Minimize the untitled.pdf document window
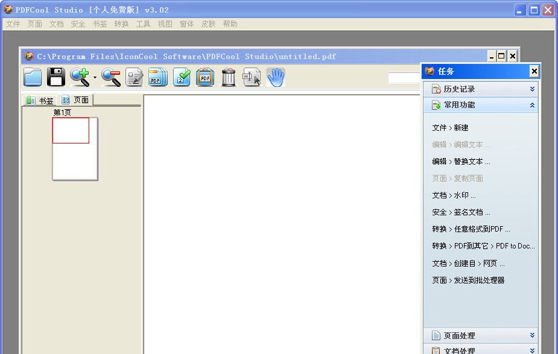This screenshot has width=558, height=354. click(492, 56)
